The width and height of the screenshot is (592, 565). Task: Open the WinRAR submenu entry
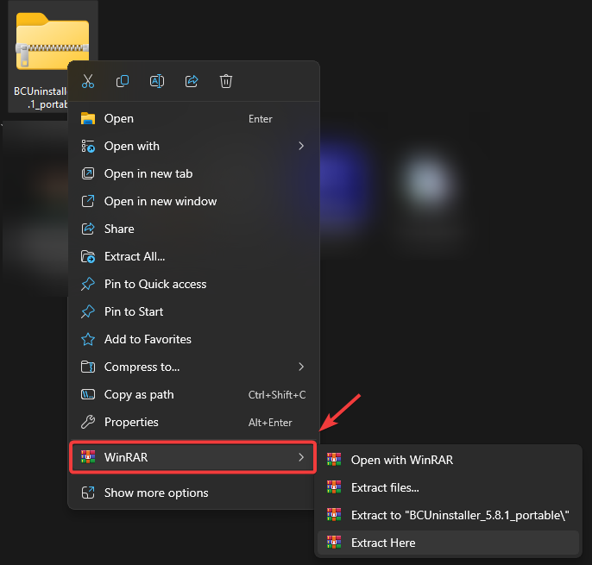pos(193,457)
